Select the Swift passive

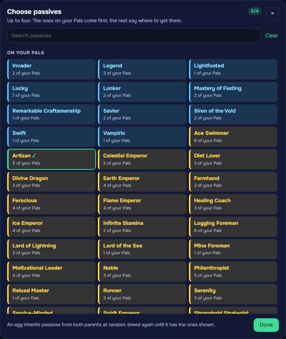52,137
